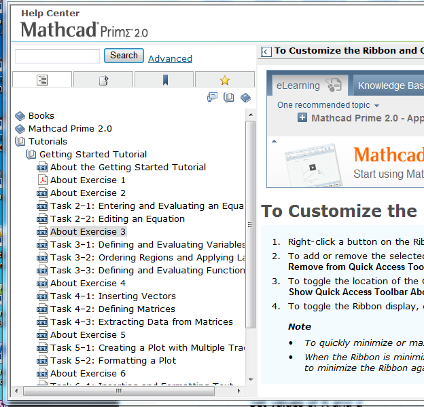The image size is (424, 407).
Task: Open the Advanced search link
Action: [170, 58]
